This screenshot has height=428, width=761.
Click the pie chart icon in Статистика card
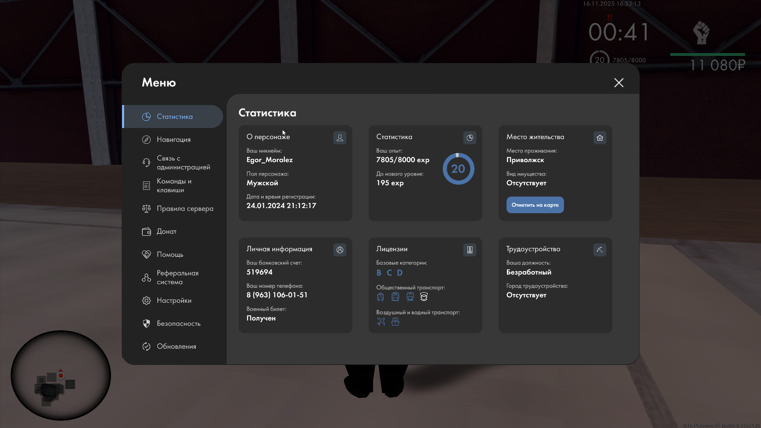(x=470, y=138)
